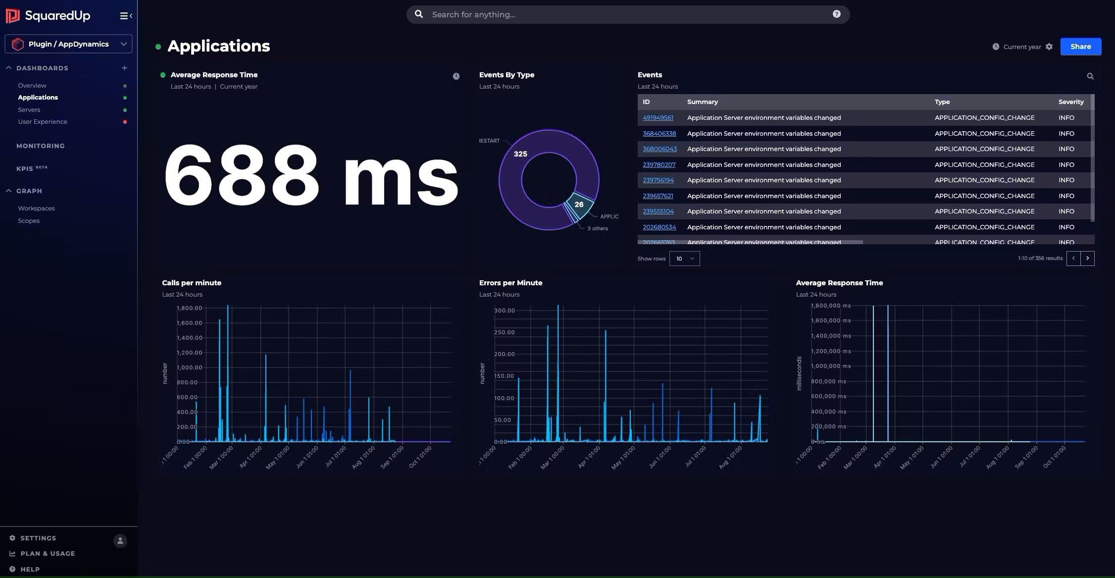The width and height of the screenshot is (1115, 578).
Task: Open the dashboard timeframe settings gear
Action: tap(1049, 47)
